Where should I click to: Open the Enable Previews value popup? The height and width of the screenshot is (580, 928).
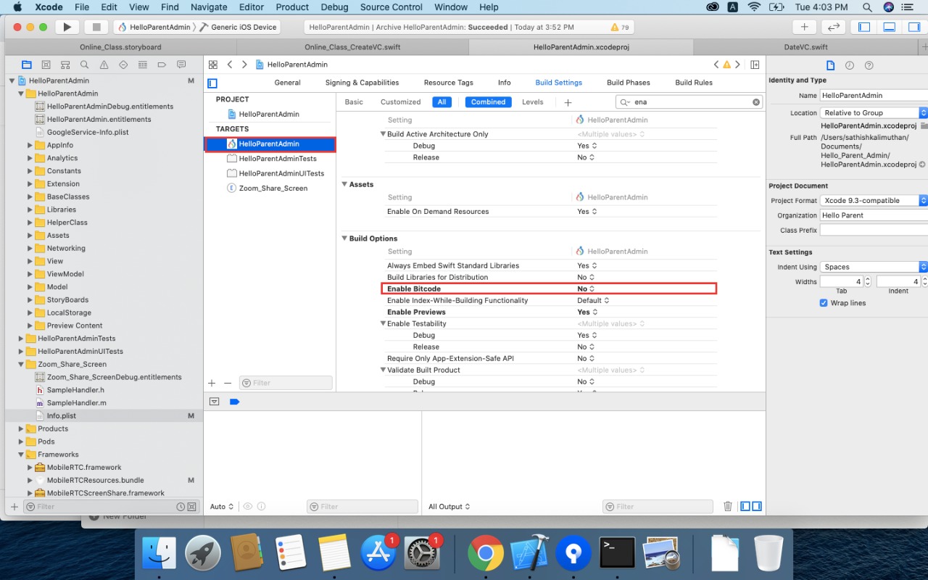(x=586, y=312)
